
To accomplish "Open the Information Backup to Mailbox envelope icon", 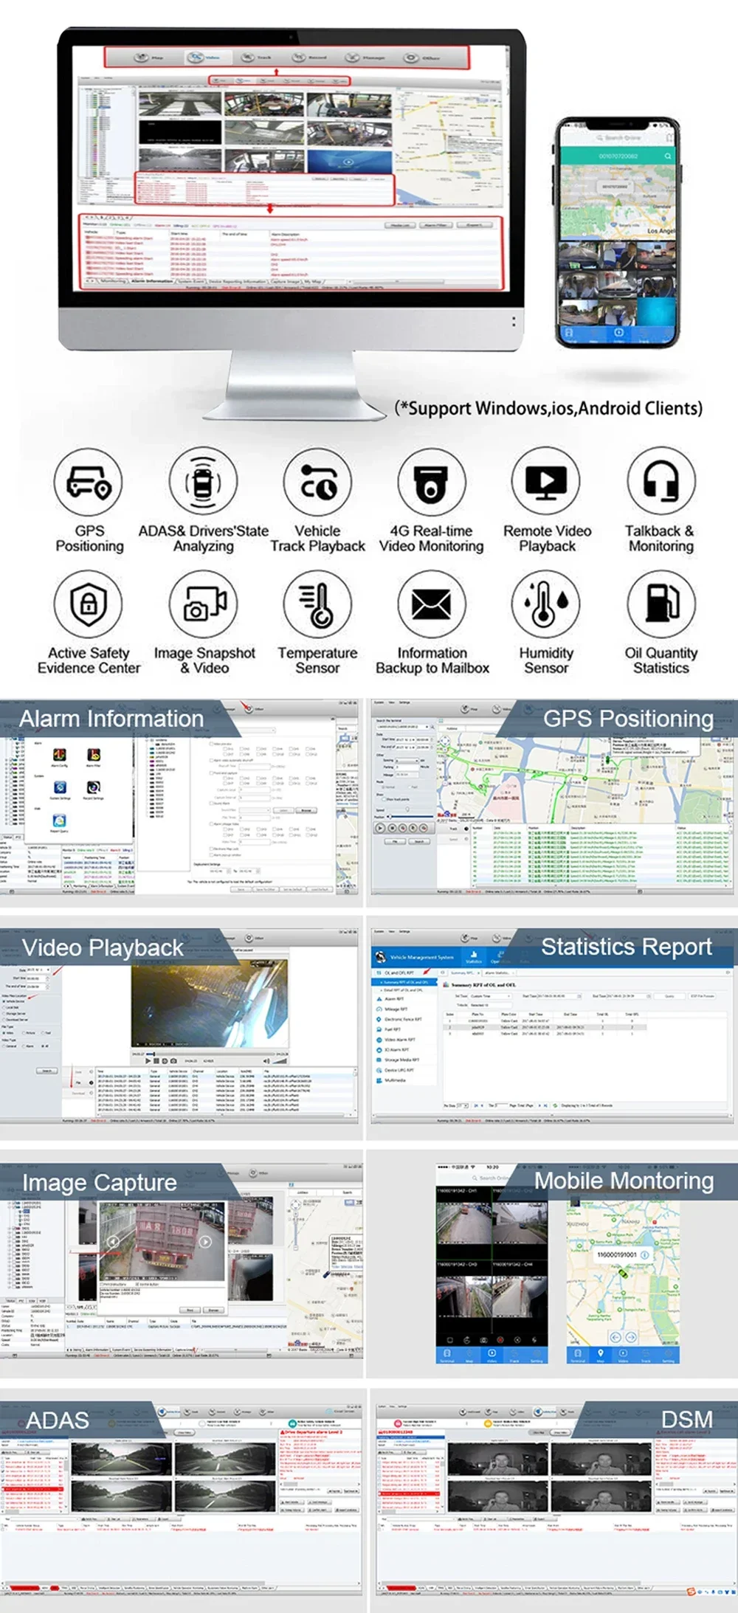I will pyautogui.click(x=432, y=604).
